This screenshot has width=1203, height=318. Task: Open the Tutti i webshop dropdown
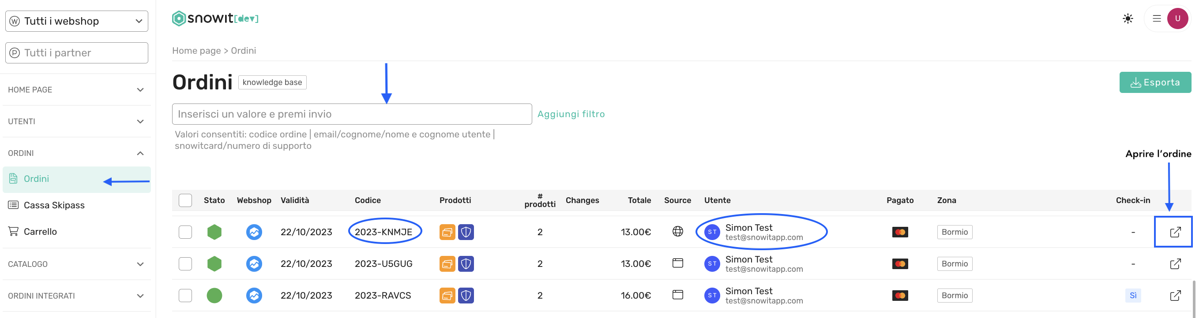click(x=77, y=21)
